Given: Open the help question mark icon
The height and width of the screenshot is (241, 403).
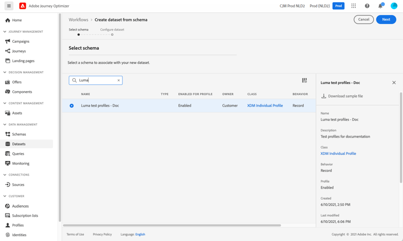Looking at the screenshot, I should [367, 6].
